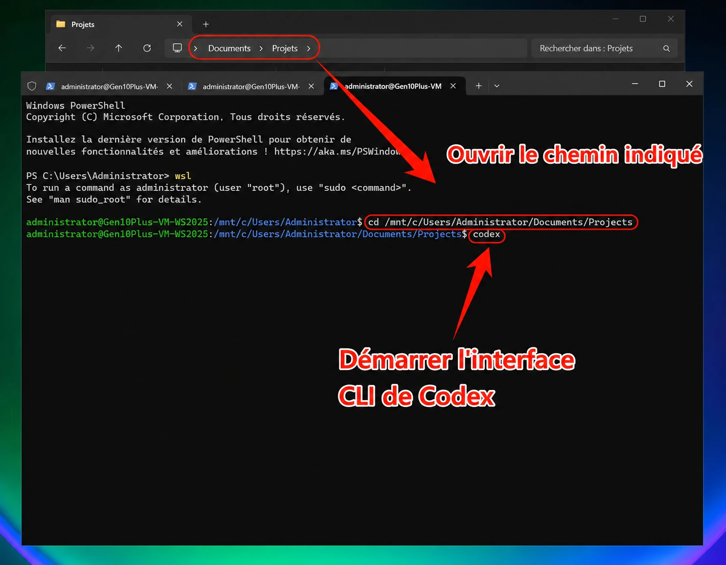This screenshot has height=565, width=726.
Task: Click the 'See "man sudo_root" for details.' line
Action: [114, 200]
